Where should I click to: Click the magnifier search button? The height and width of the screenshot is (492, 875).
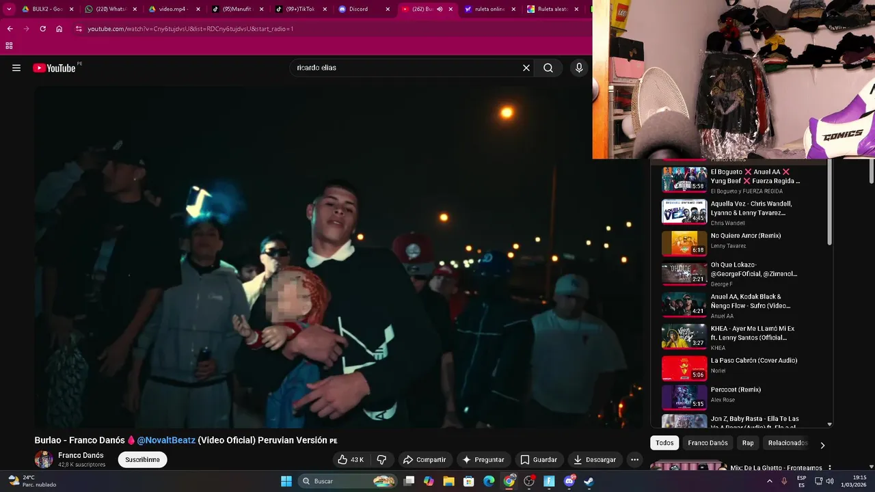click(548, 68)
